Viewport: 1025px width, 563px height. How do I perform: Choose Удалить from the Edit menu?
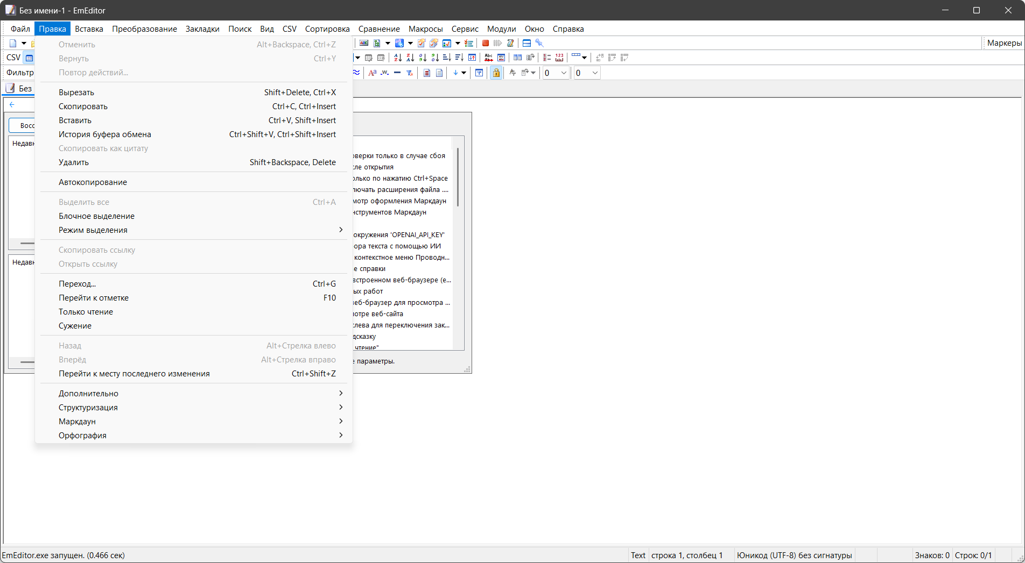click(194, 162)
